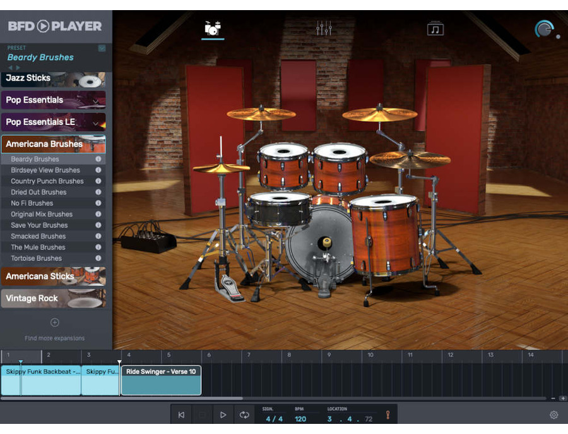Go to the next preset arrow

pos(18,68)
